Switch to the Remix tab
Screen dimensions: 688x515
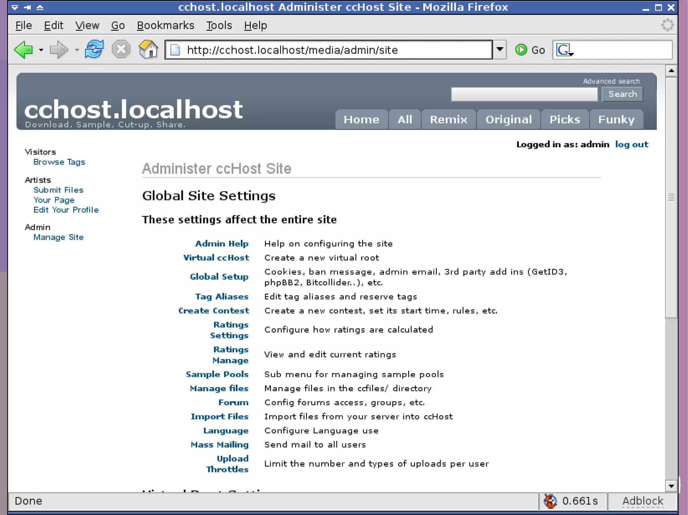tap(448, 119)
